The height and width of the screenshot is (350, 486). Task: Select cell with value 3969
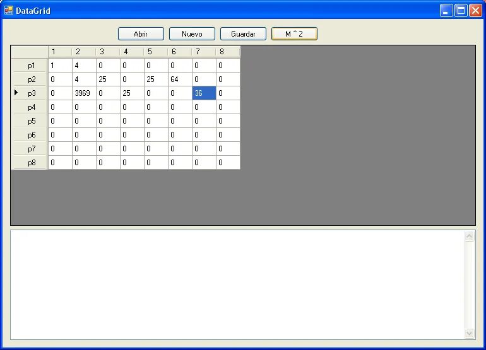tap(84, 93)
